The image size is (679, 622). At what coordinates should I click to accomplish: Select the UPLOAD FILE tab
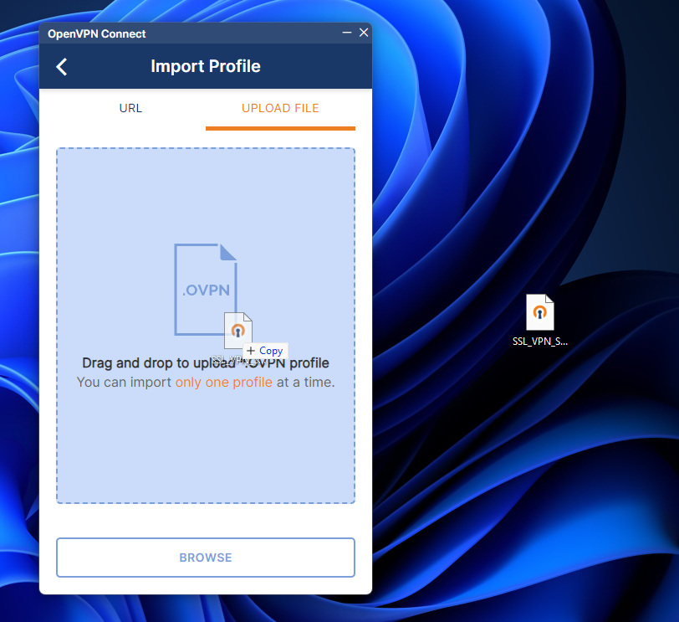pos(280,108)
